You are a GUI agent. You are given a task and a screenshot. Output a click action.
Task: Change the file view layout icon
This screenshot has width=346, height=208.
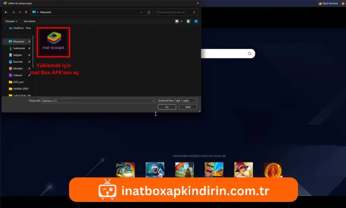point(177,21)
